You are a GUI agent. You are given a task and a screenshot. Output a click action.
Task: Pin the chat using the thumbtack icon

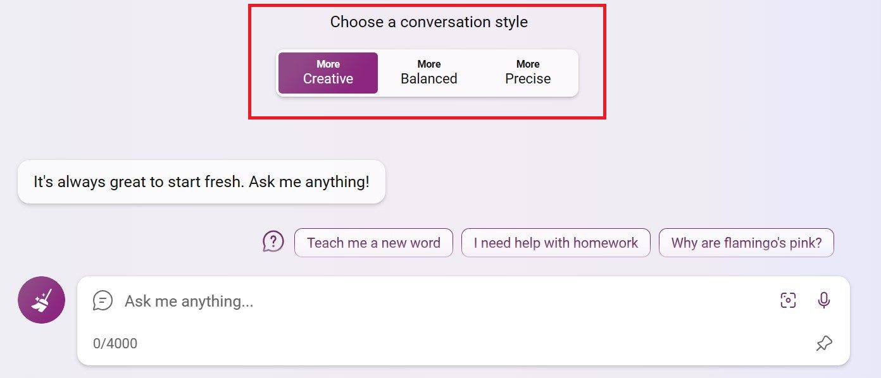point(824,343)
